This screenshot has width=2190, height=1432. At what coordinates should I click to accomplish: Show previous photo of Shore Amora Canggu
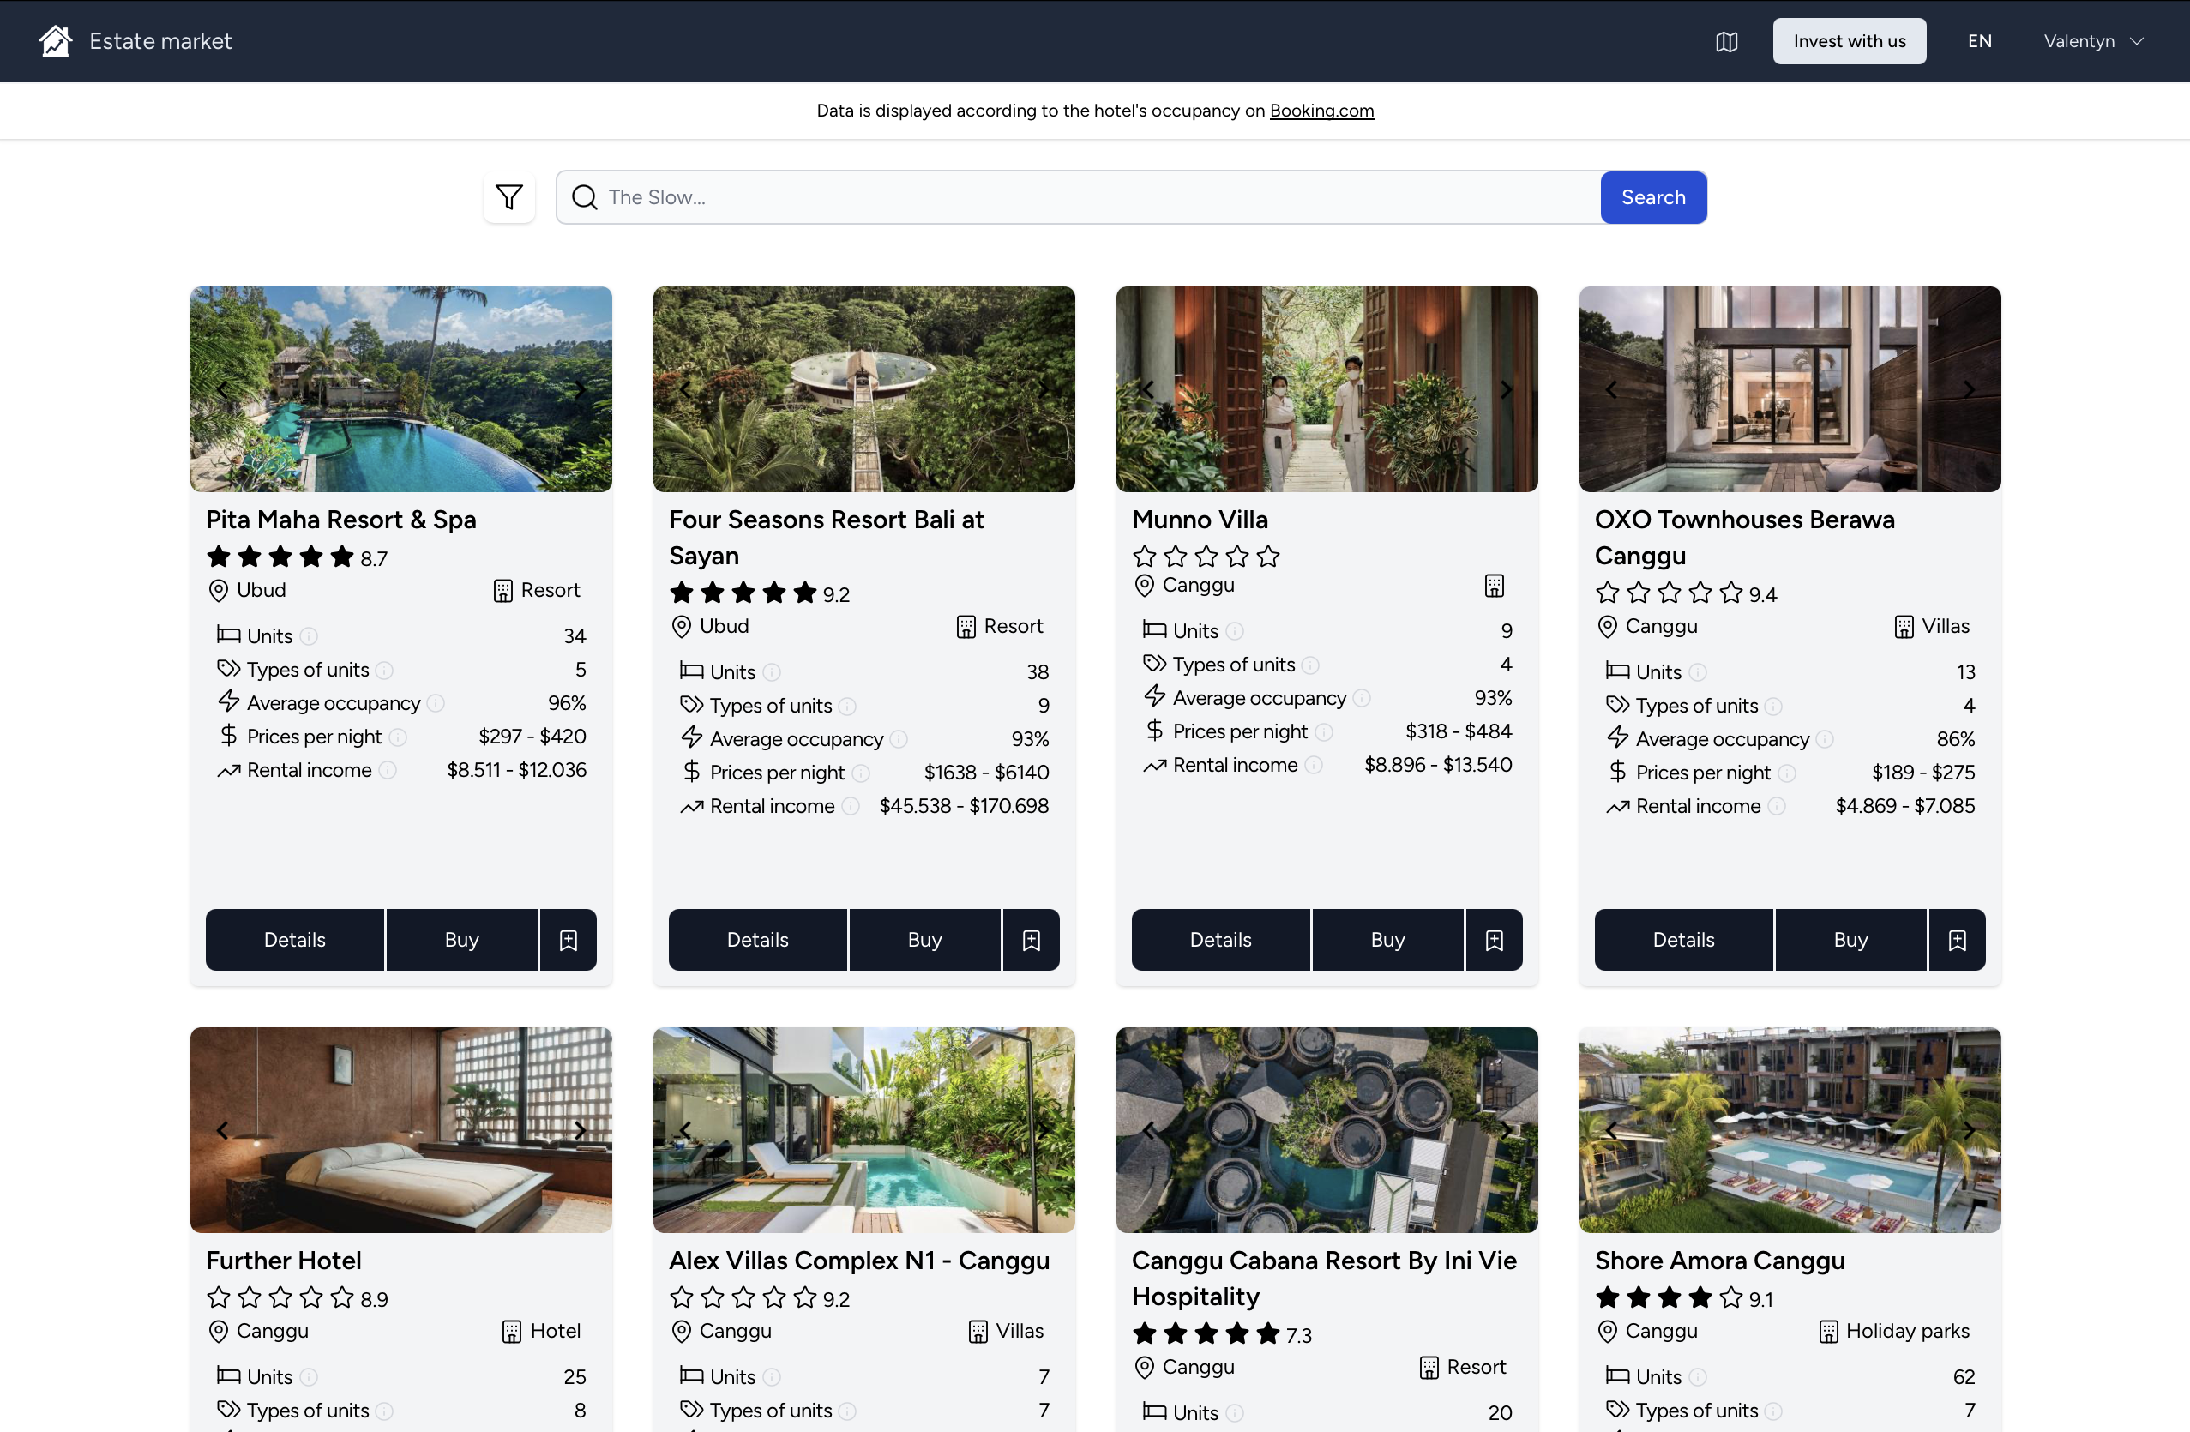(1610, 1130)
